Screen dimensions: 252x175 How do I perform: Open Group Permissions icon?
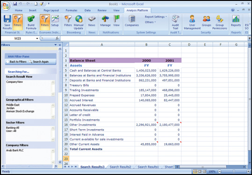pyautogui.click(x=220, y=22)
